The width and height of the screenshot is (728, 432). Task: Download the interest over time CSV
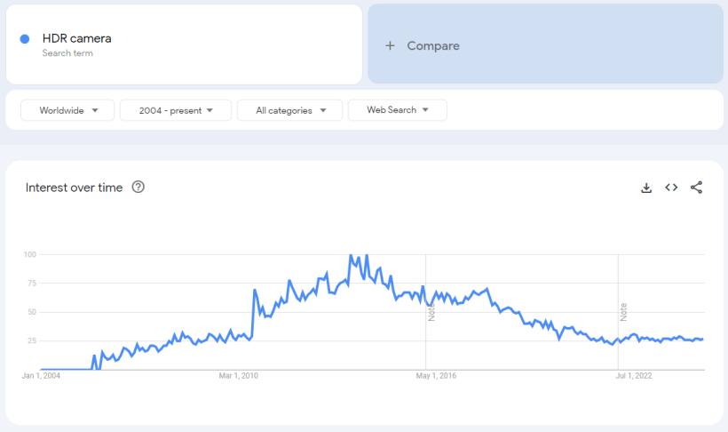click(x=646, y=188)
